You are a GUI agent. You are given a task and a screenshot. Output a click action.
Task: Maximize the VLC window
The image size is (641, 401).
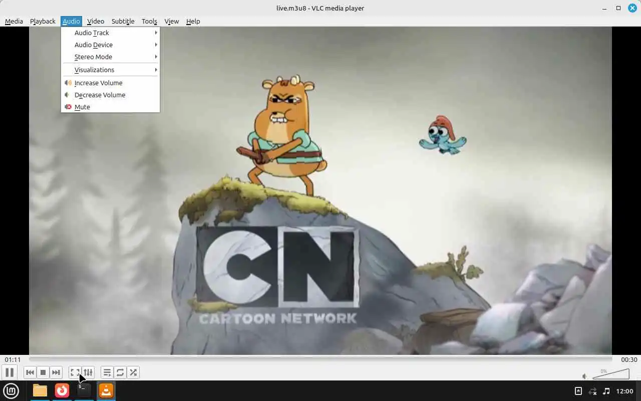[x=618, y=8]
